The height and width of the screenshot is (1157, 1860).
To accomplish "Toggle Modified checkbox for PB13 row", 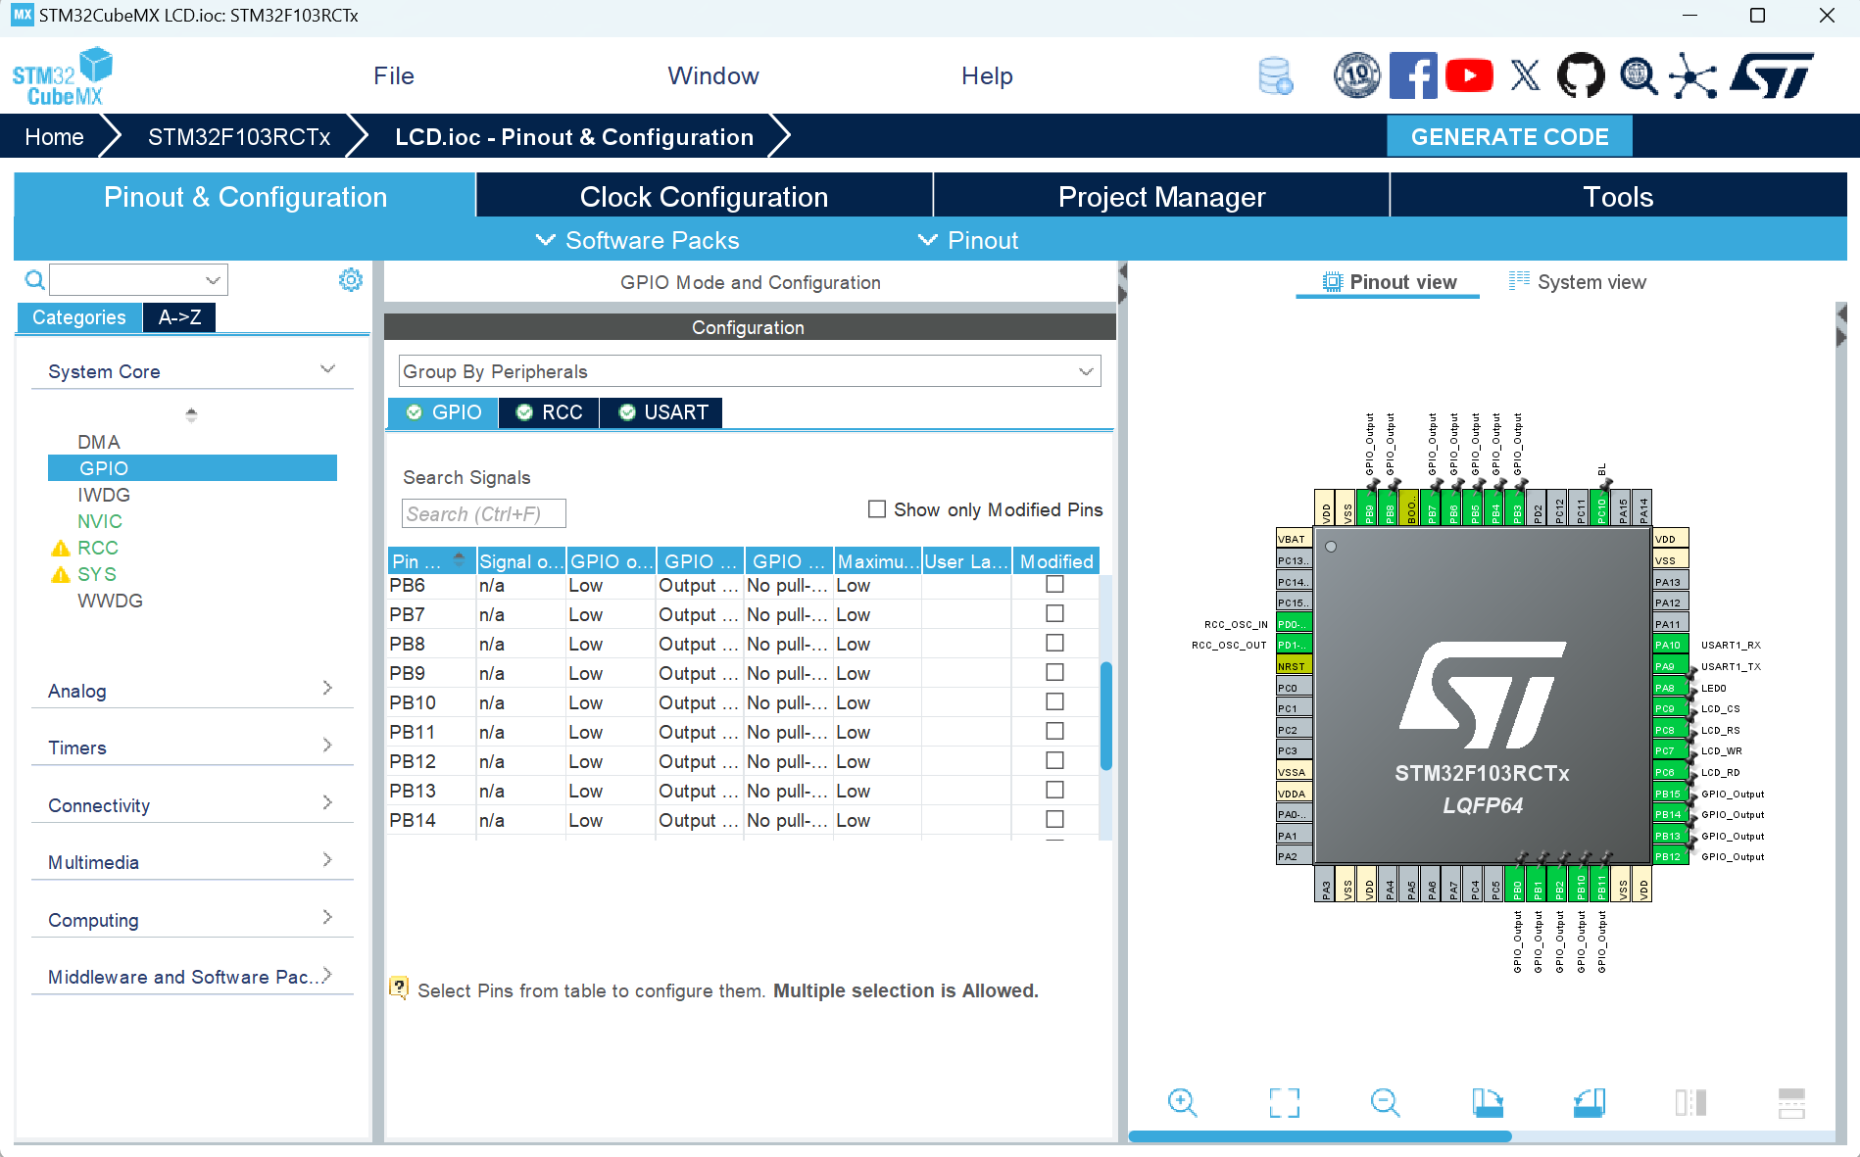I will (1054, 790).
